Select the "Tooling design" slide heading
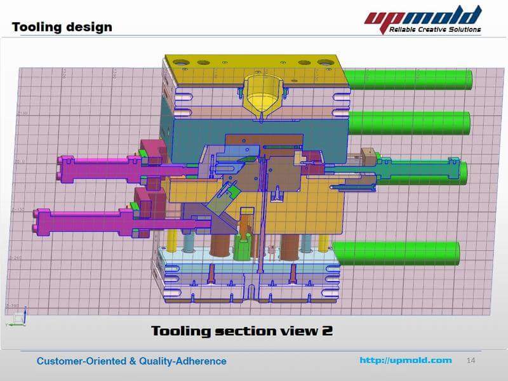Image resolution: width=508 pixels, height=381 pixels. pyautogui.click(x=62, y=27)
